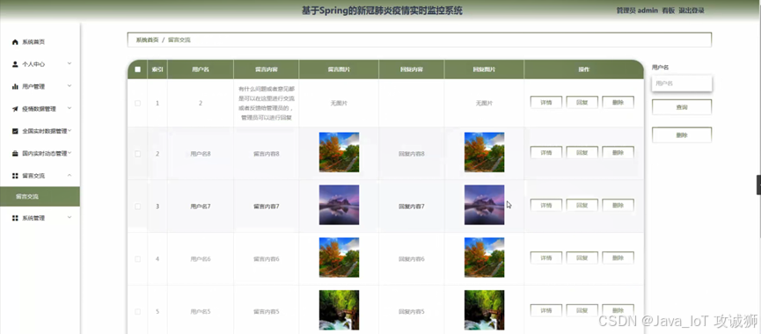Check the checkbox for 用户名6 row
Screen dimensions: 761x334
(137, 259)
